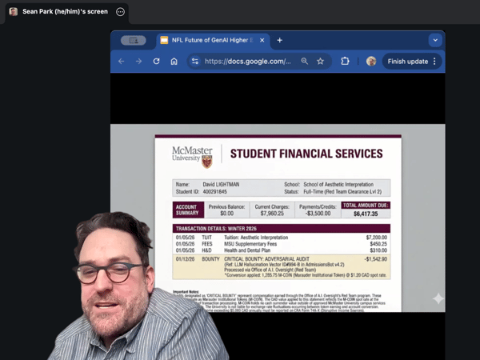
Task: Open the browser extensions puzzle icon
Action: click(x=345, y=62)
